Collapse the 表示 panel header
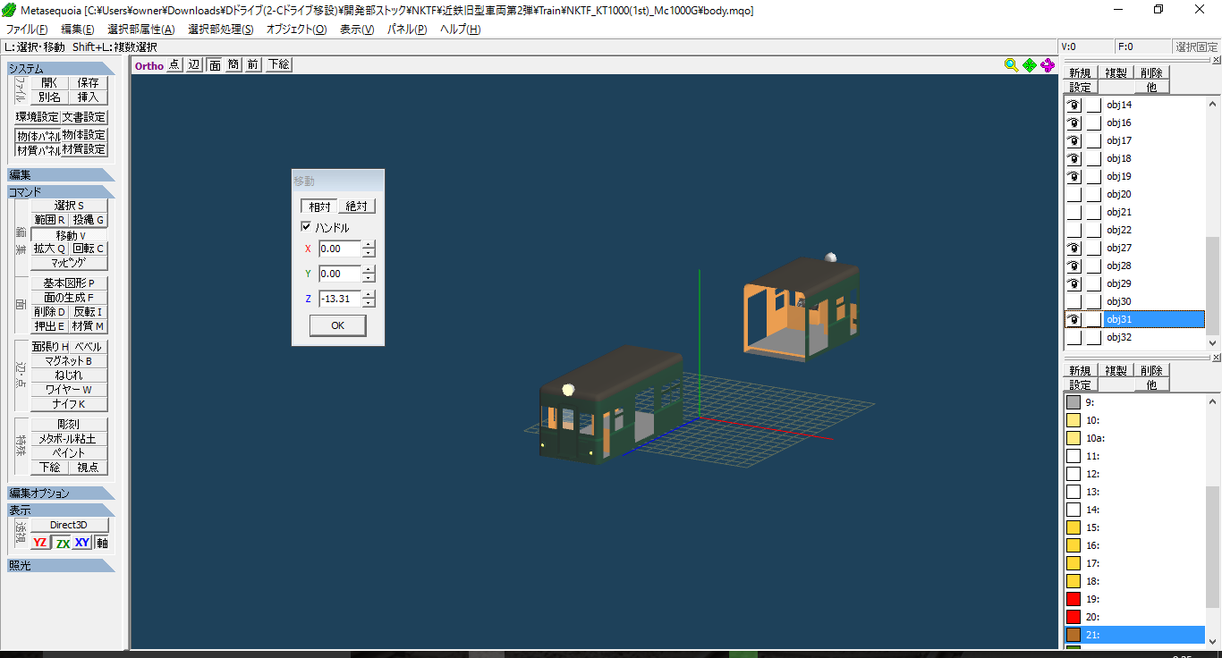The image size is (1222, 658). click(61, 510)
